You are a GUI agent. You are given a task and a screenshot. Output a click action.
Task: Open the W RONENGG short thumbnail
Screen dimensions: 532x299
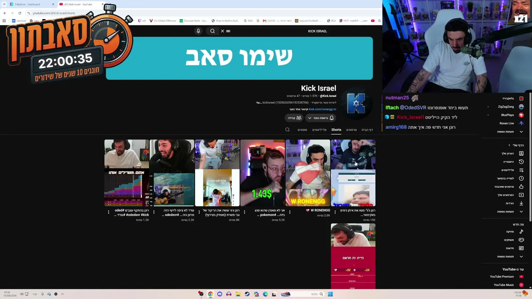[x=308, y=173]
